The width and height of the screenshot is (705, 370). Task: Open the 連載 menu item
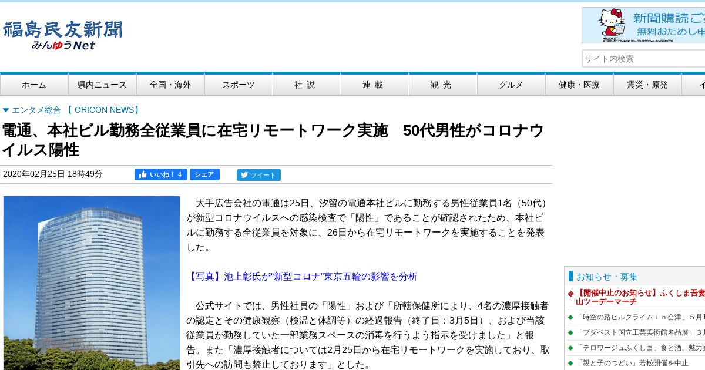click(x=375, y=85)
